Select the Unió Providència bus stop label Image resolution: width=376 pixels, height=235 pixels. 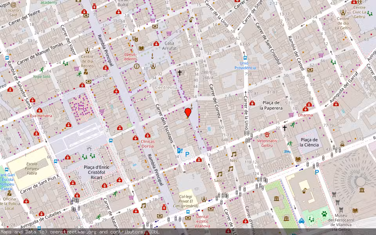coord(245,65)
